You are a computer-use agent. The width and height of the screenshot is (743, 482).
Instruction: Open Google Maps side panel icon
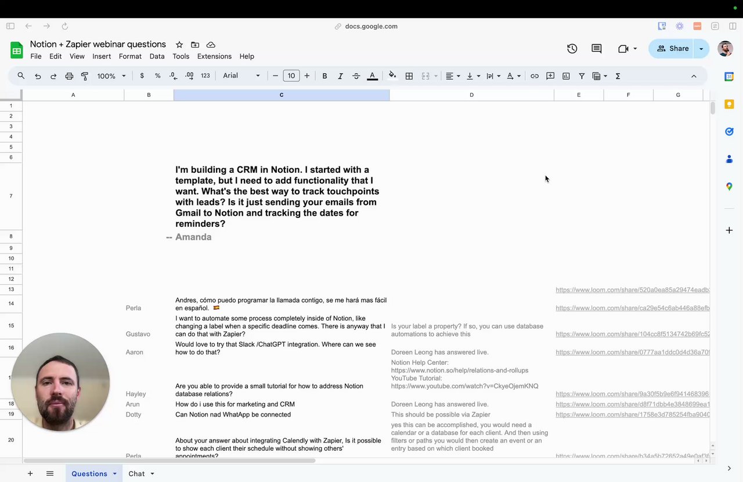tap(729, 187)
